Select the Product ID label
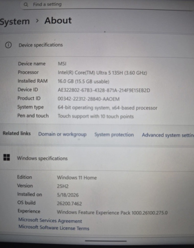 point(29,98)
